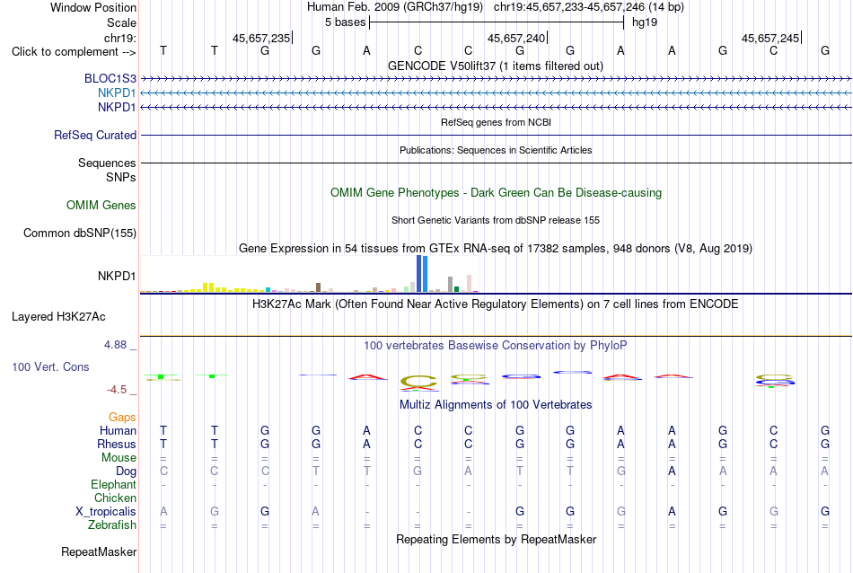Click the light blue NKPD1 gene label
The image size is (853, 573).
click(x=117, y=93)
